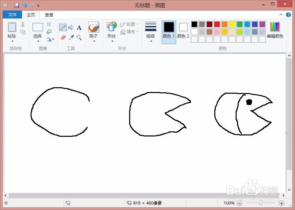295x210 pixels.
Task: Click the Resize icon
Action: [x=49, y=32]
